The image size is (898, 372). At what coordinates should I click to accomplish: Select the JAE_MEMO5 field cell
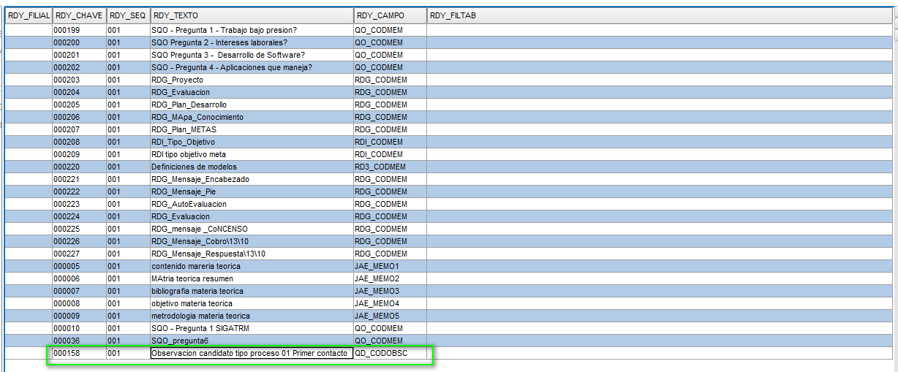coord(390,316)
